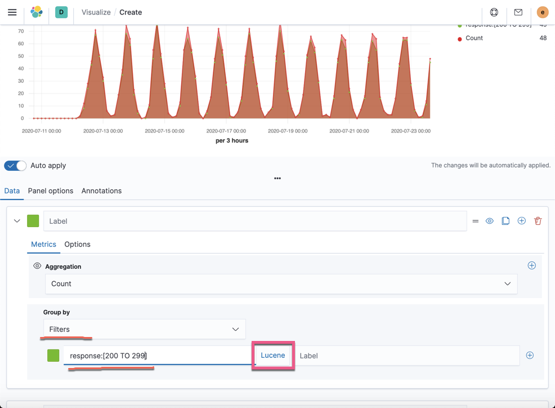Open the Filters group-by dropdown
This screenshot has height=408, width=555.
144,329
